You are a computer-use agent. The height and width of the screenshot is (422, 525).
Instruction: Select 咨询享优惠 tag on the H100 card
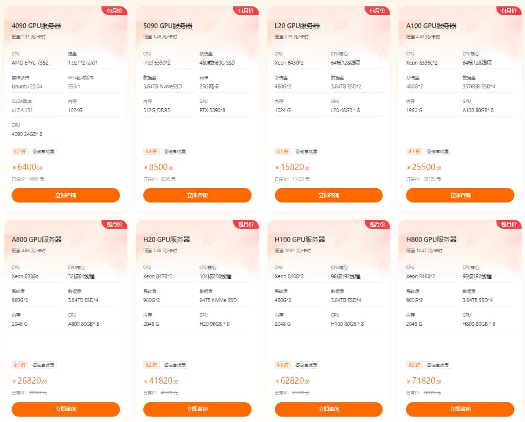coord(306,365)
